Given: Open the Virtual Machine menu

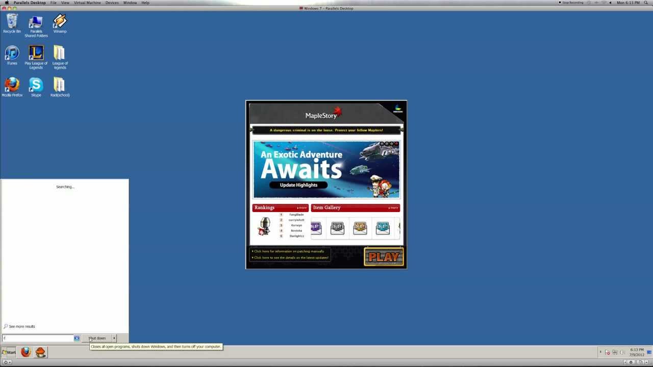Looking at the screenshot, I should point(87,3).
